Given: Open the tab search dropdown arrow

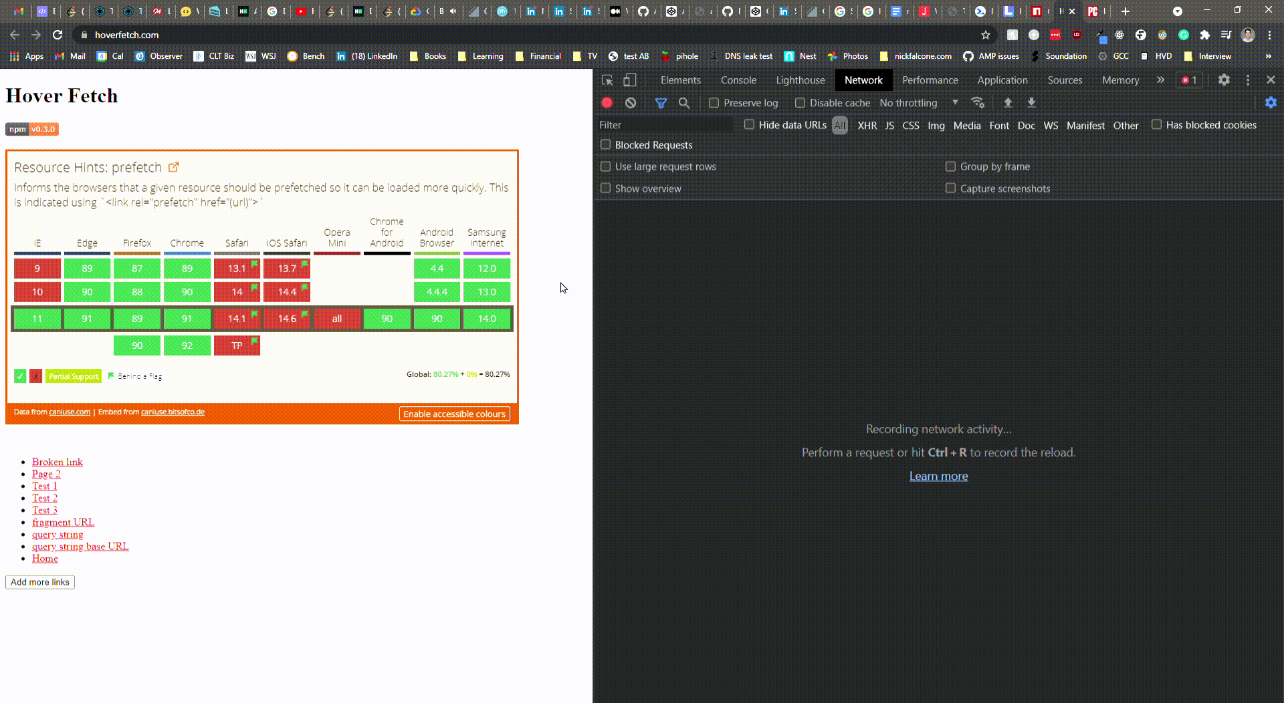Looking at the screenshot, I should [x=1178, y=11].
